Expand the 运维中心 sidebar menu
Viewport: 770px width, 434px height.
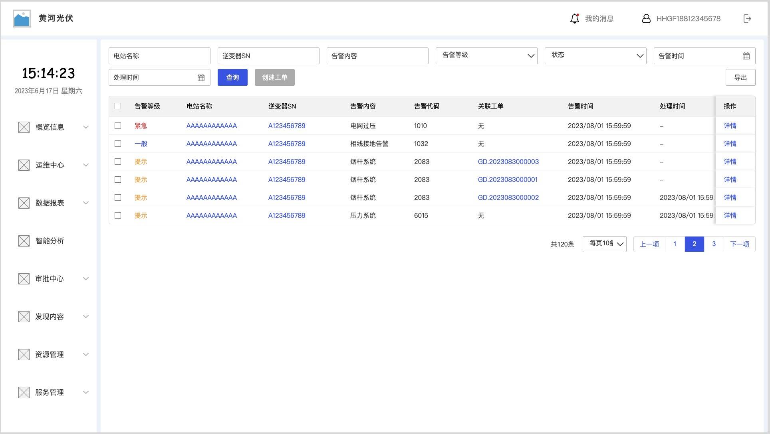85,165
